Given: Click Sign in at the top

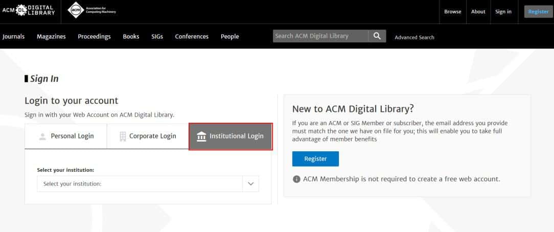Looking at the screenshot, I should click(503, 12).
